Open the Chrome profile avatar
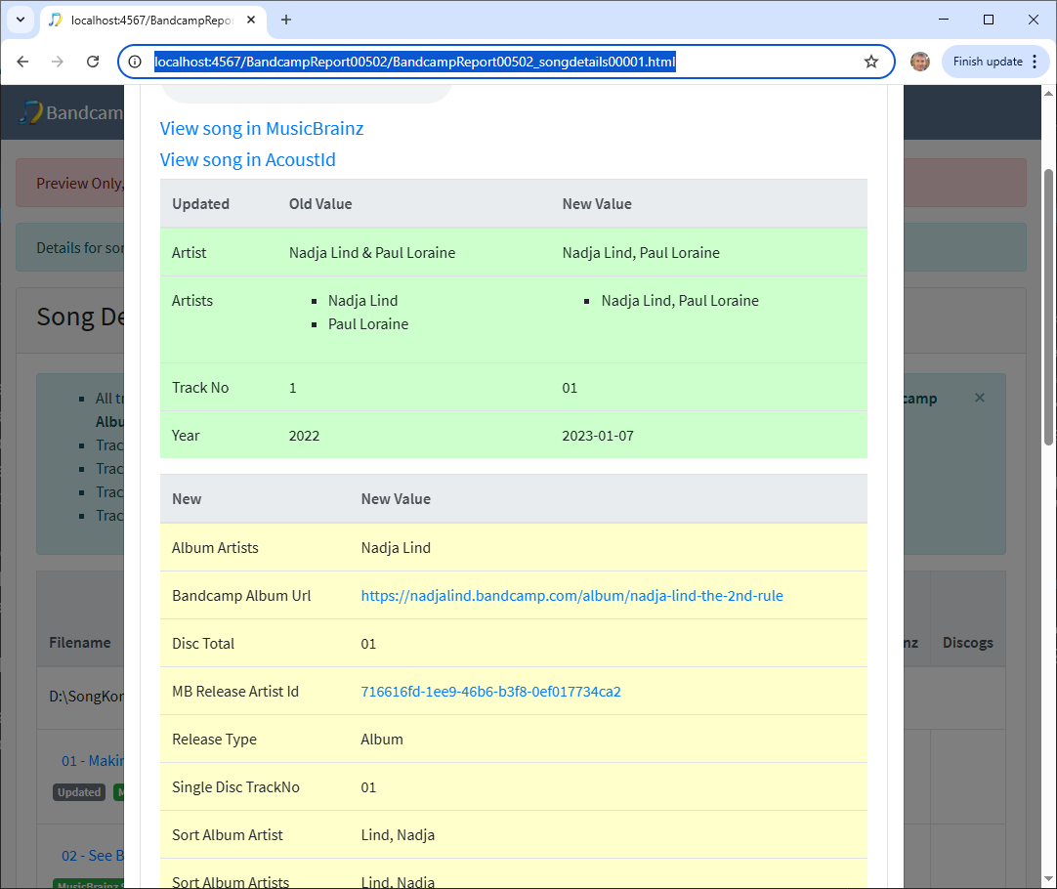 tap(919, 62)
